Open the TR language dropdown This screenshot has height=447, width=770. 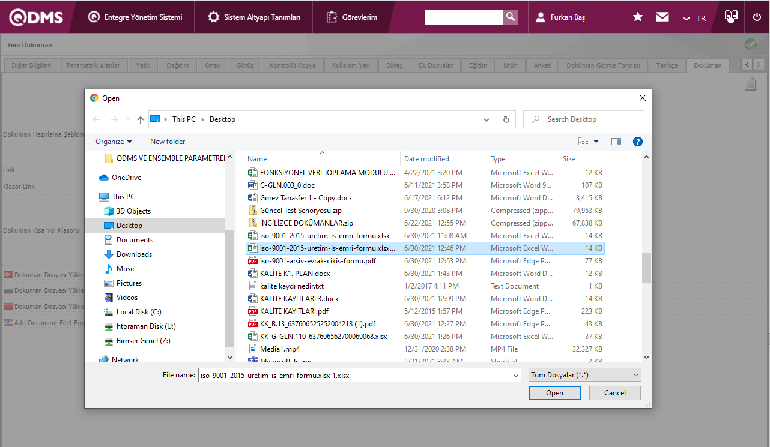694,18
